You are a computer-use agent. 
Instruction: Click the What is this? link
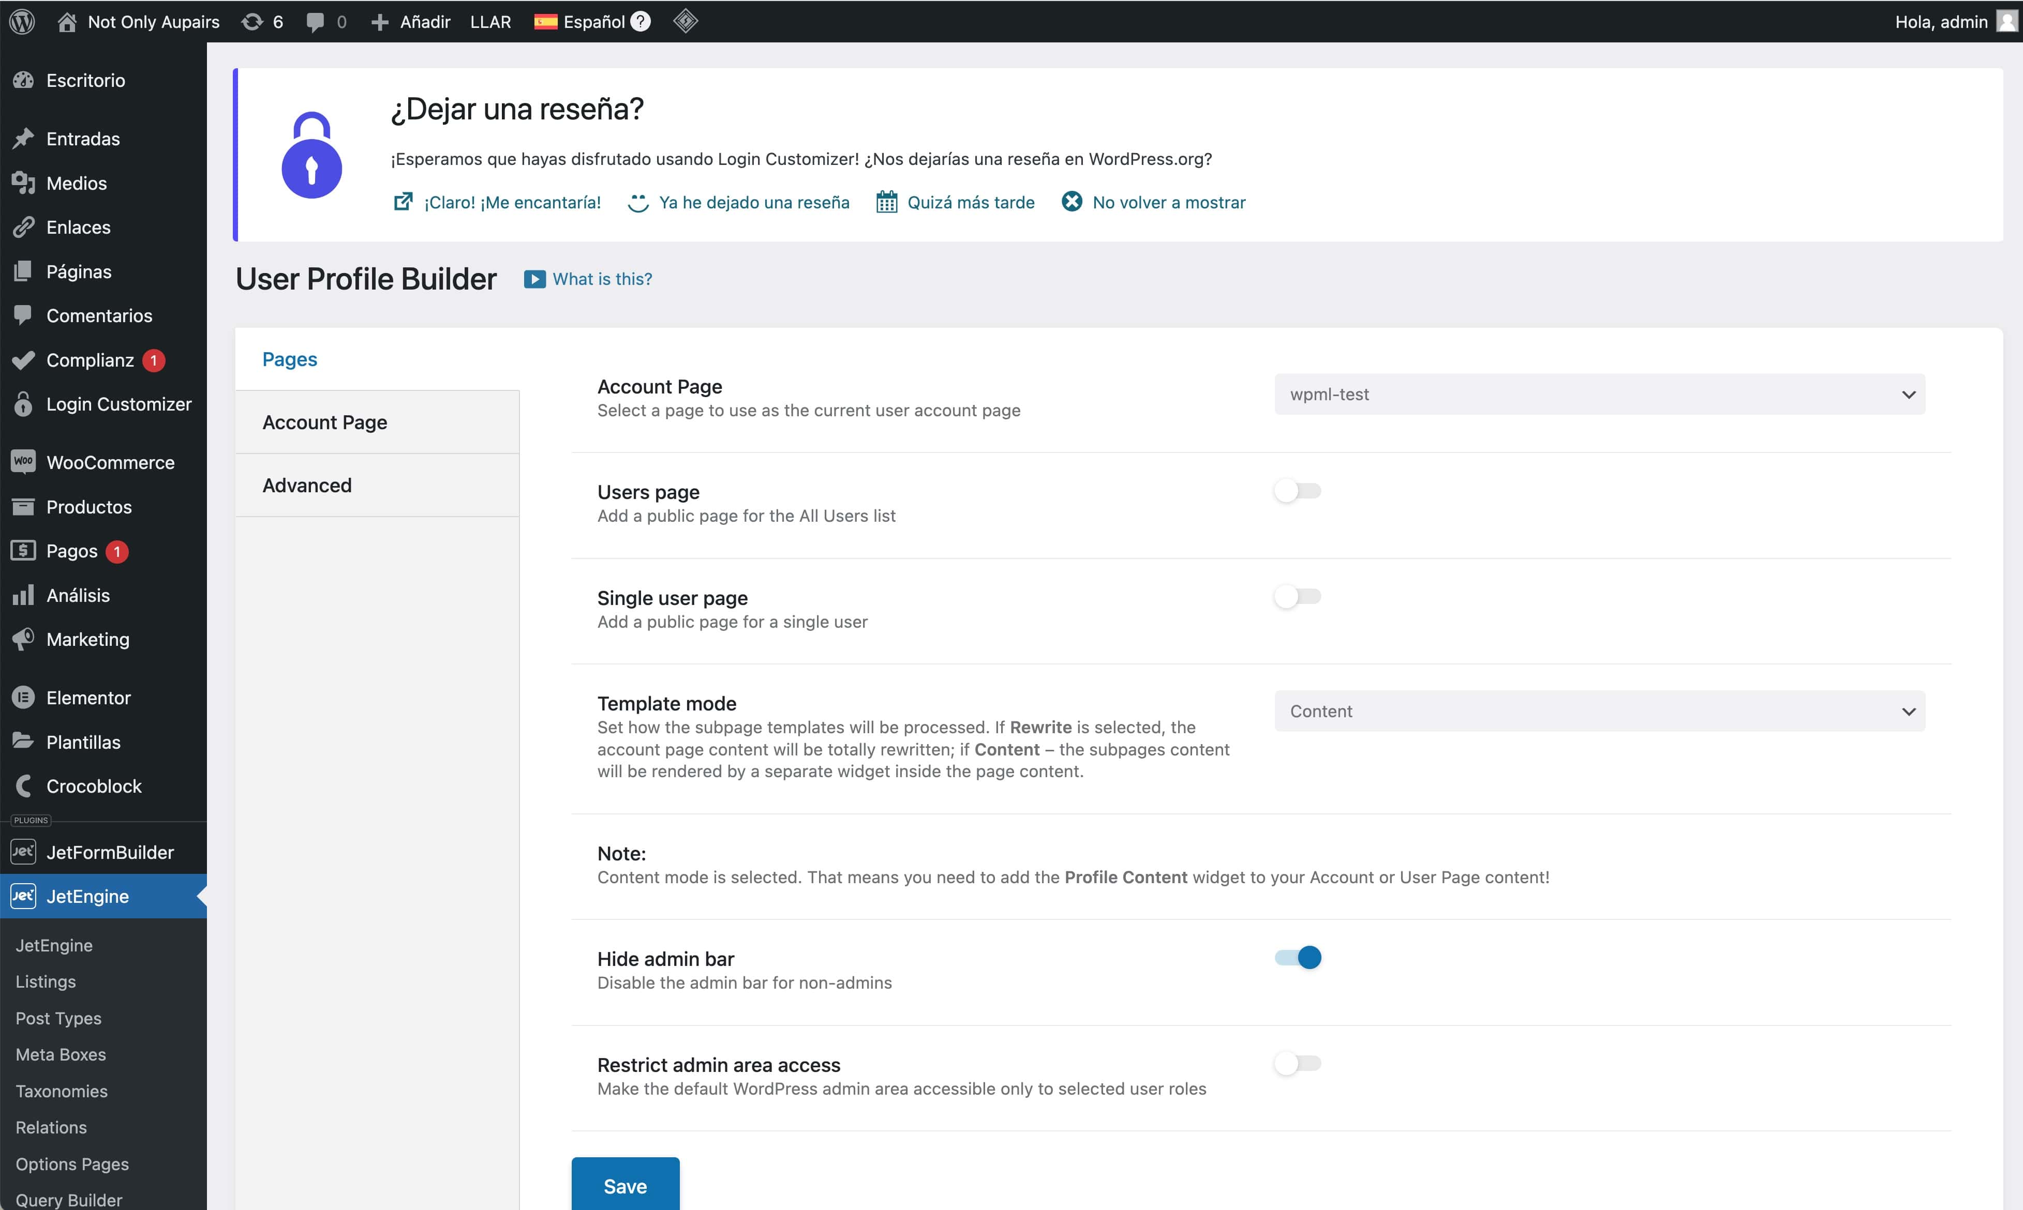[603, 279]
